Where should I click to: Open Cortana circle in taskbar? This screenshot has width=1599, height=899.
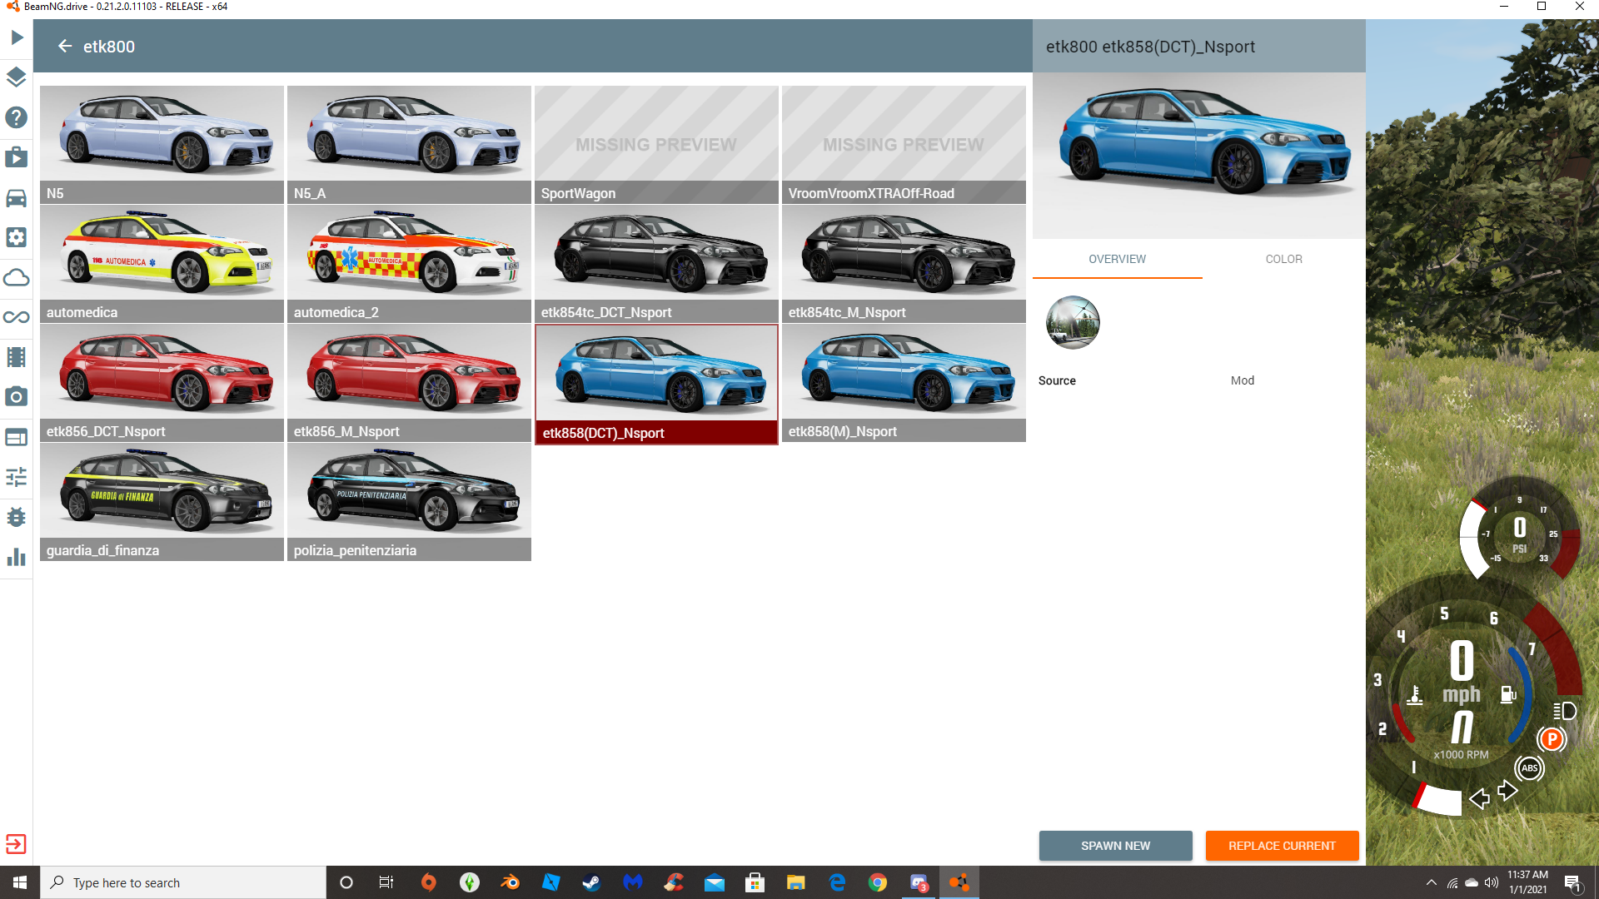coord(346,882)
